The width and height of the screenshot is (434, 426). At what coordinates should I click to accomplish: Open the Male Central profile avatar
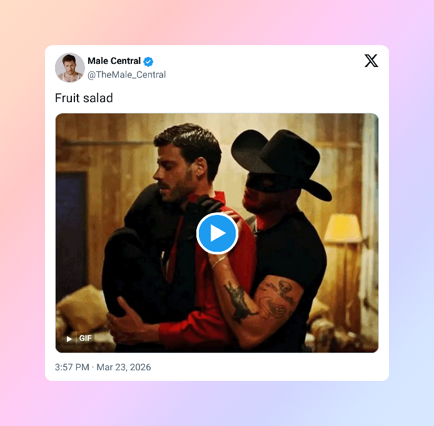tap(70, 68)
